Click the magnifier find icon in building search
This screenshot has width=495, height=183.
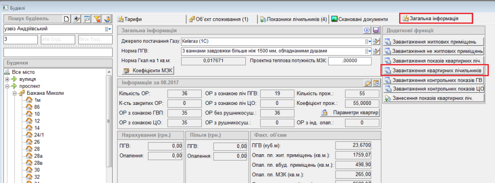pos(87,19)
